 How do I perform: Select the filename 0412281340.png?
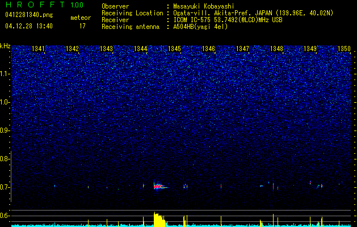tap(29, 15)
